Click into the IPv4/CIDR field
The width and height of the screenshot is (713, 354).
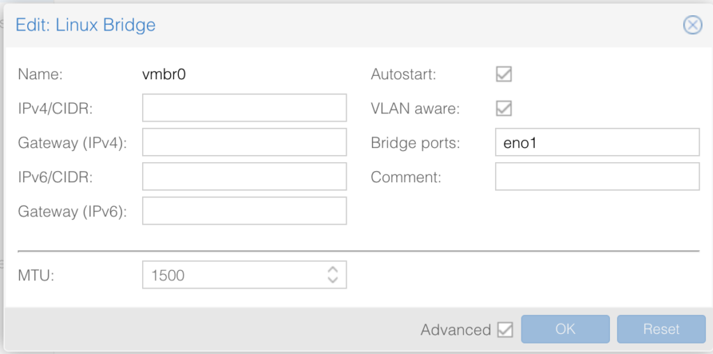pyautogui.click(x=244, y=108)
